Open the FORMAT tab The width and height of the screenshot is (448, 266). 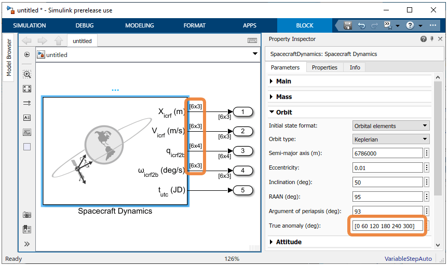pos(195,25)
